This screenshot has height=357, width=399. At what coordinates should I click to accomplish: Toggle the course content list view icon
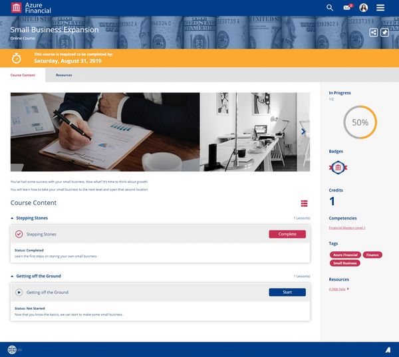pyautogui.click(x=304, y=203)
